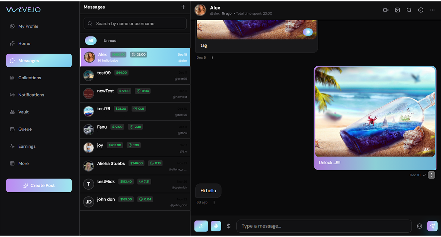Open the emoji picker
The width and height of the screenshot is (441, 237).
click(x=420, y=226)
